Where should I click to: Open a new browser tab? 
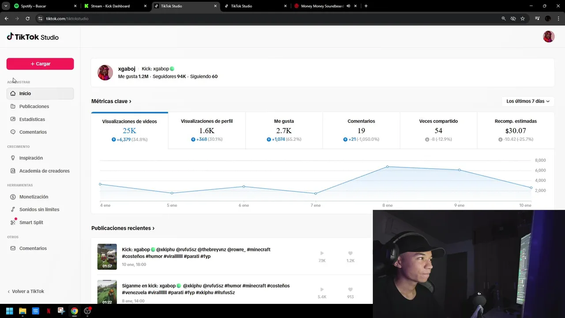click(366, 6)
